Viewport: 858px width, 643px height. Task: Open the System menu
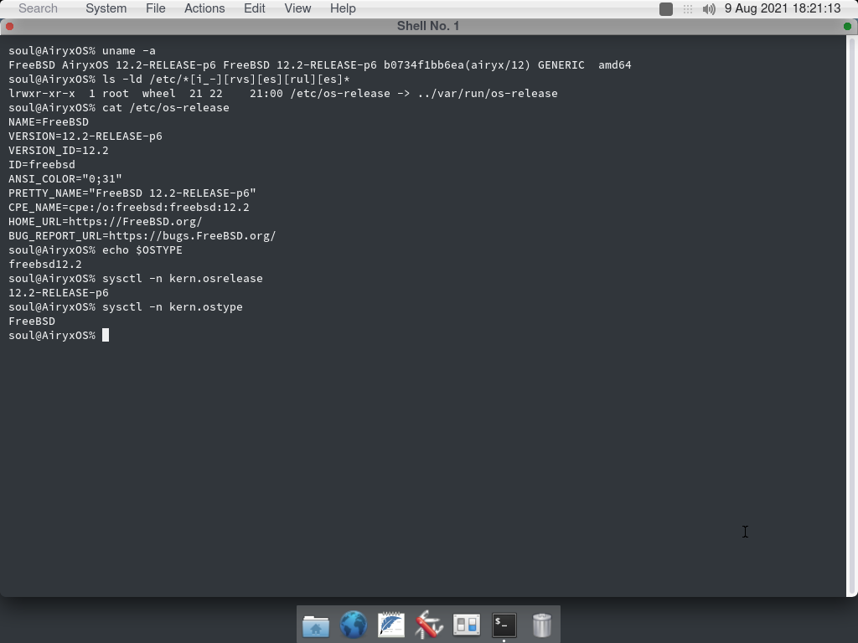[106, 8]
